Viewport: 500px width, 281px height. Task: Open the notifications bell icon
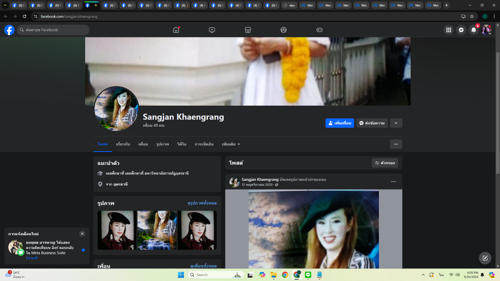click(x=473, y=30)
